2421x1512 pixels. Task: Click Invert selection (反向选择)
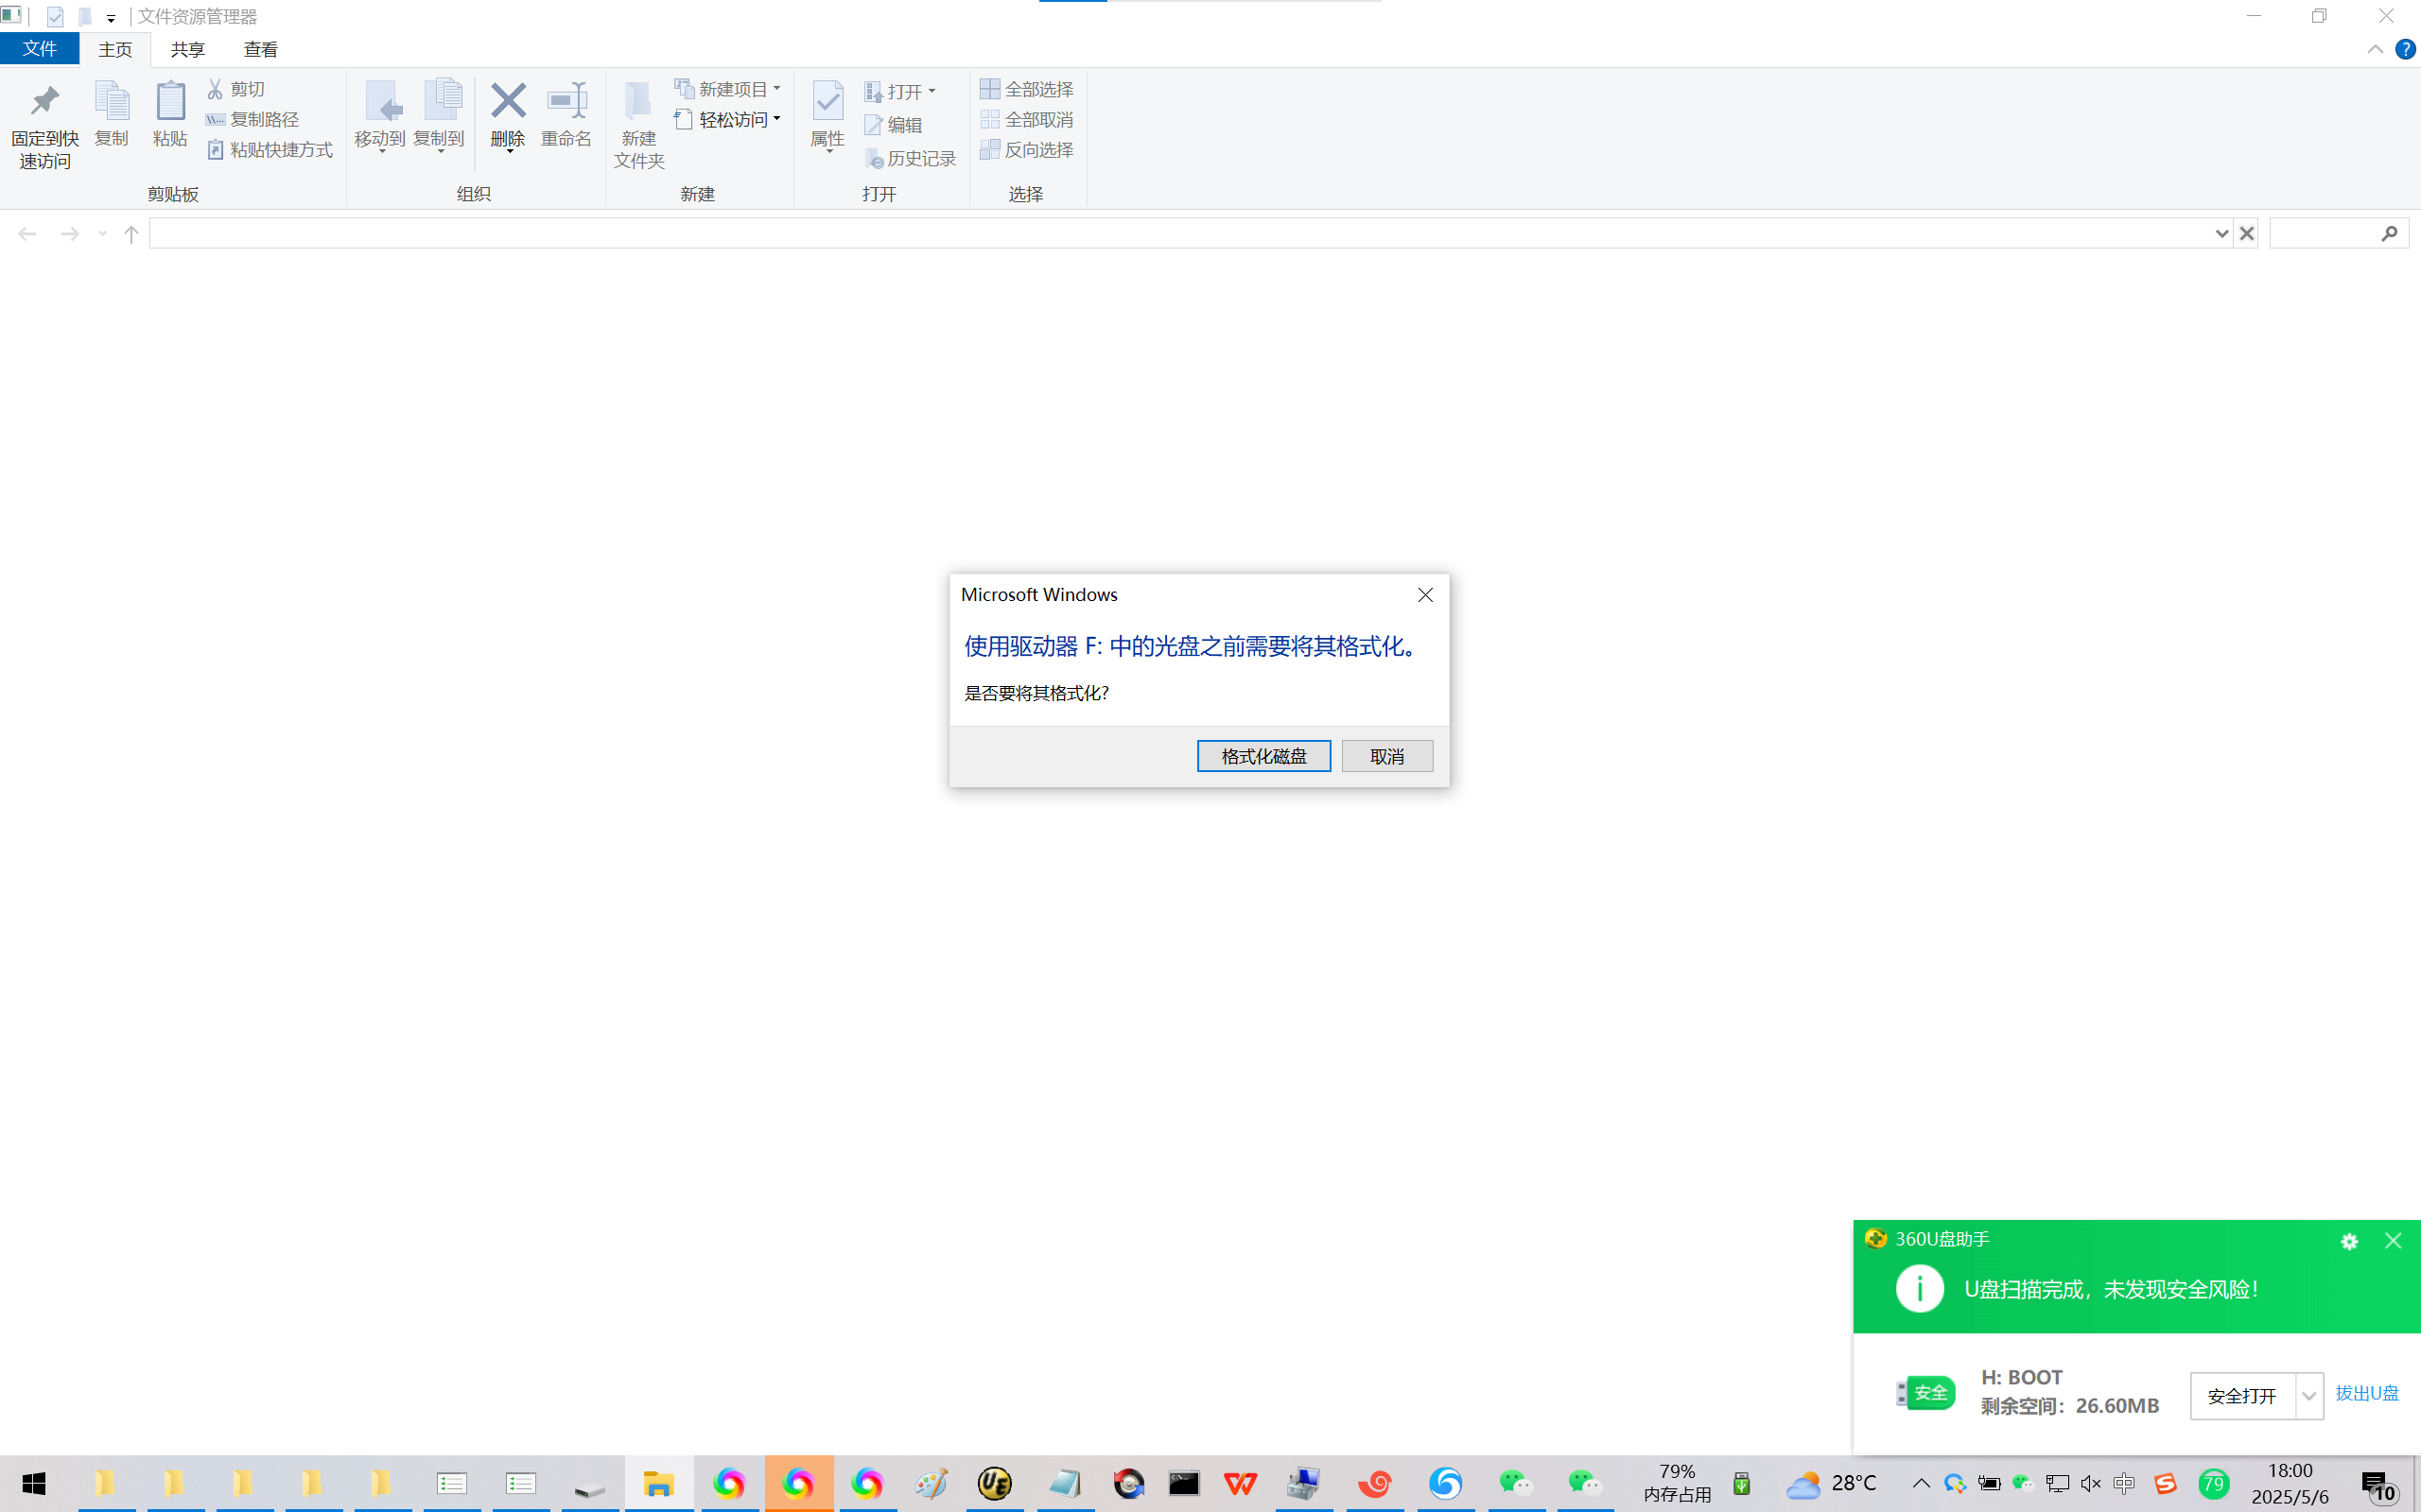pyautogui.click(x=1026, y=150)
